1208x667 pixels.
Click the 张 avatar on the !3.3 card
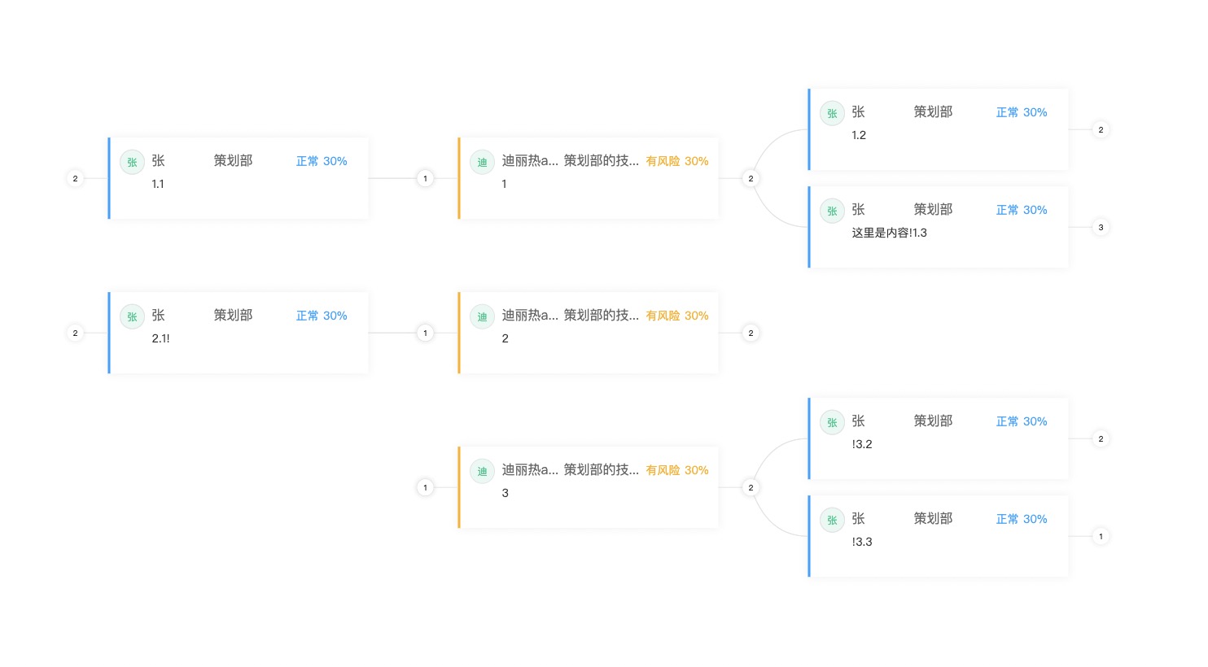[832, 520]
